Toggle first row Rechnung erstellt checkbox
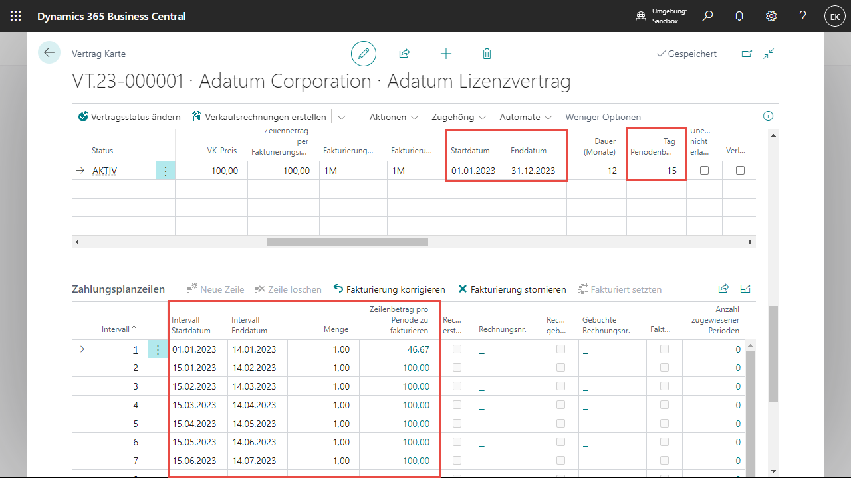 [457, 349]
